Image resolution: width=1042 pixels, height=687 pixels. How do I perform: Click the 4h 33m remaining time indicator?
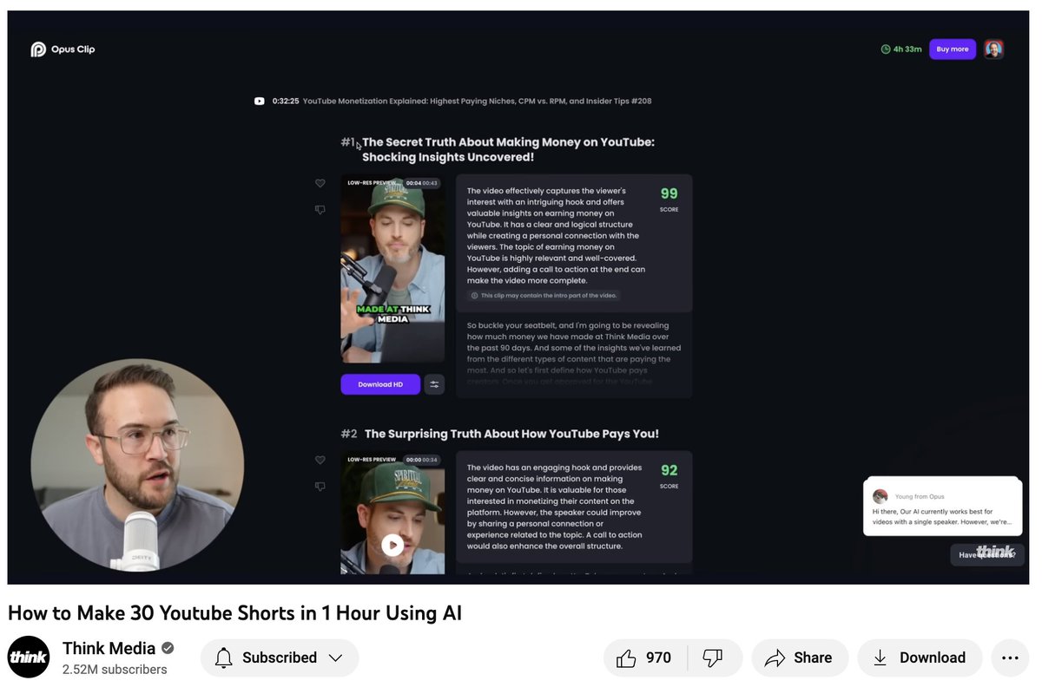901,49
